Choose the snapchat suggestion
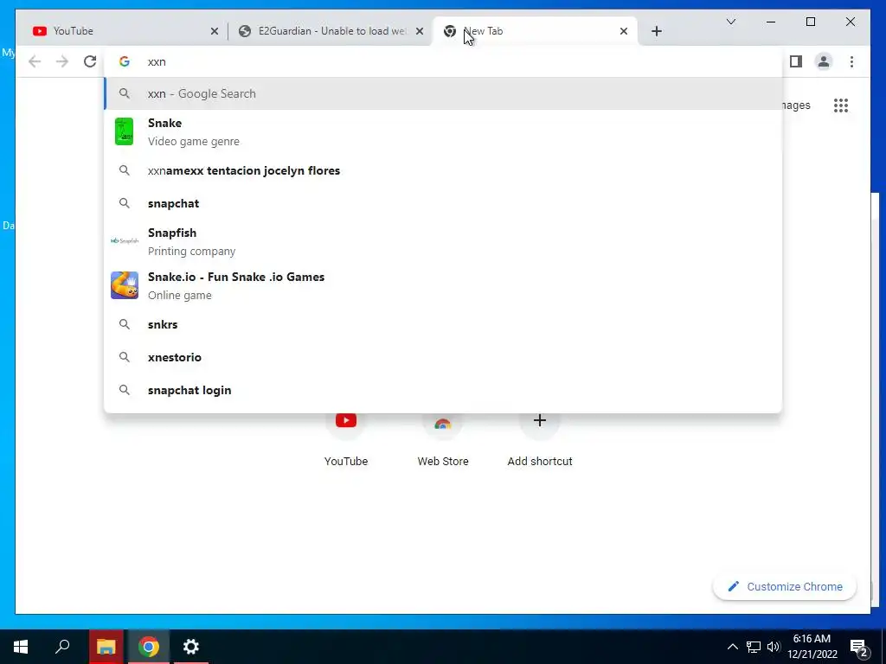The width and height of the screenshot is (886, 664). (x=443, y=203)
